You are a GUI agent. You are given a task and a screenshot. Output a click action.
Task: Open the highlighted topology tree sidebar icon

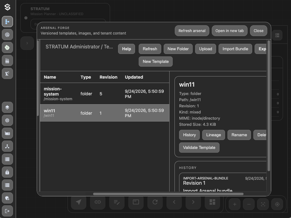pos(7,22)
